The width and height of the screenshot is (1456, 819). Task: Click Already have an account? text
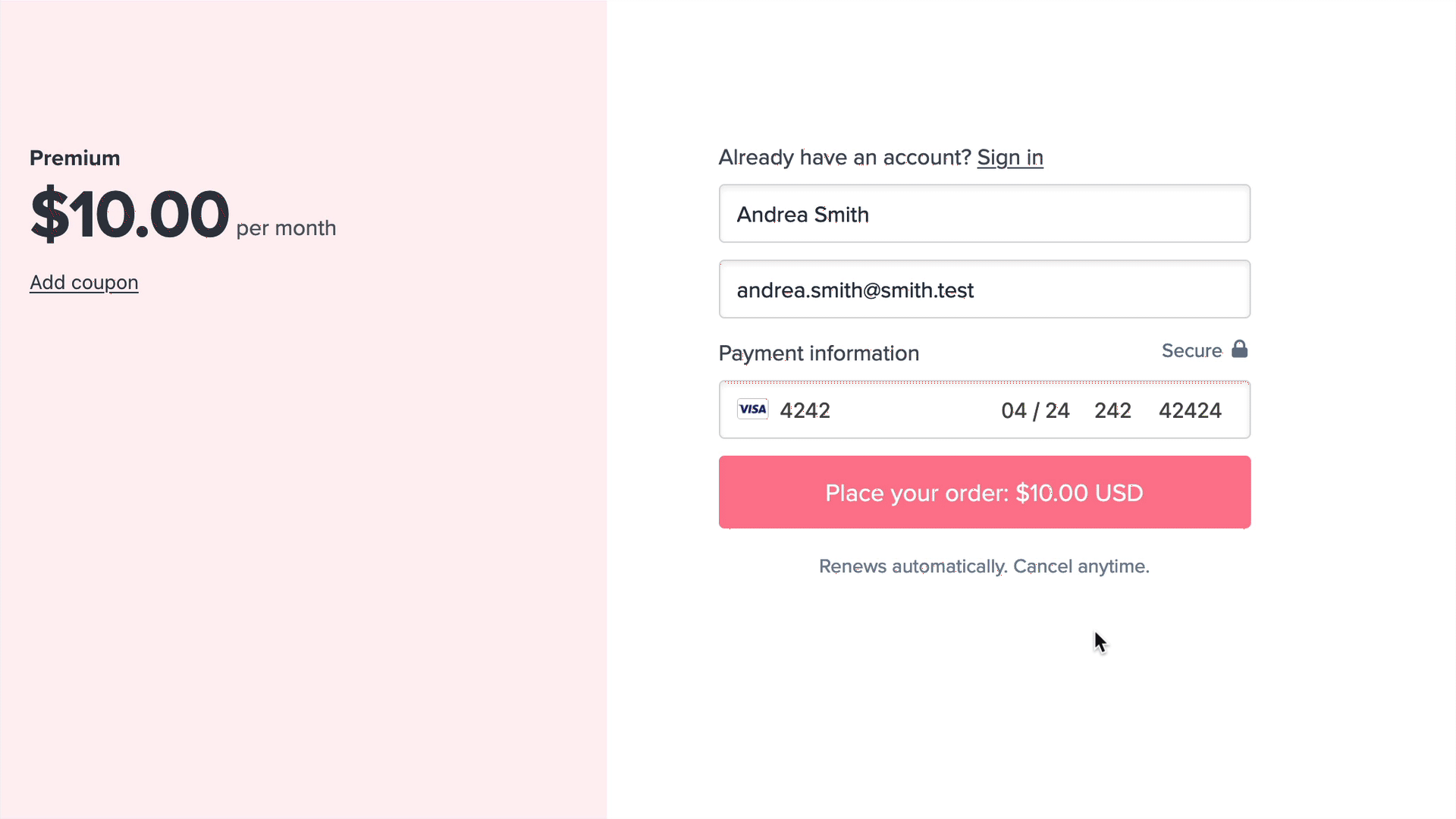coord(845,157)
